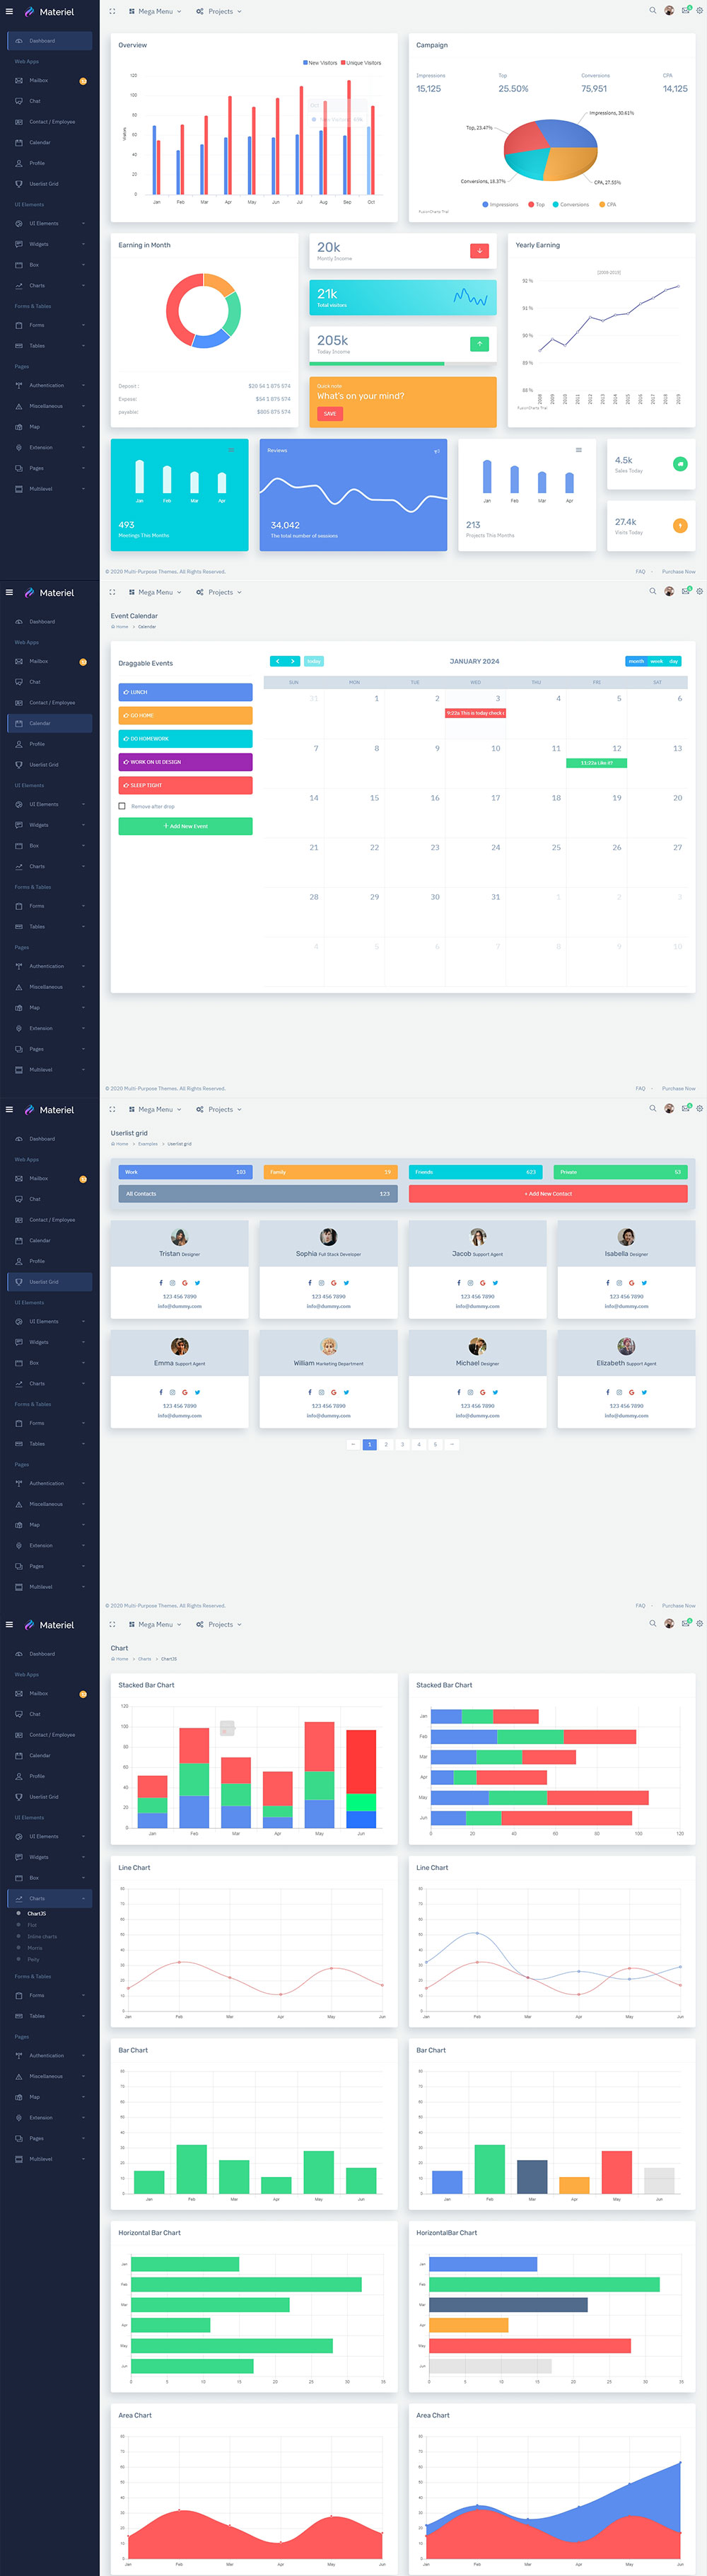Viewport: 707px width, 2576px height.
Task: Open the FAQ link in the dashboard page footer
Action: [x=640, y=572]
